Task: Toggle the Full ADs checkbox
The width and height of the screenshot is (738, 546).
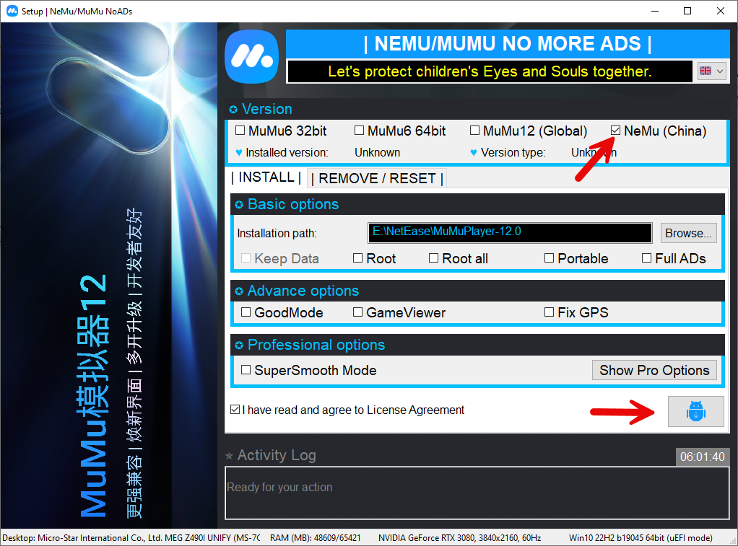Action: (647, 257)
